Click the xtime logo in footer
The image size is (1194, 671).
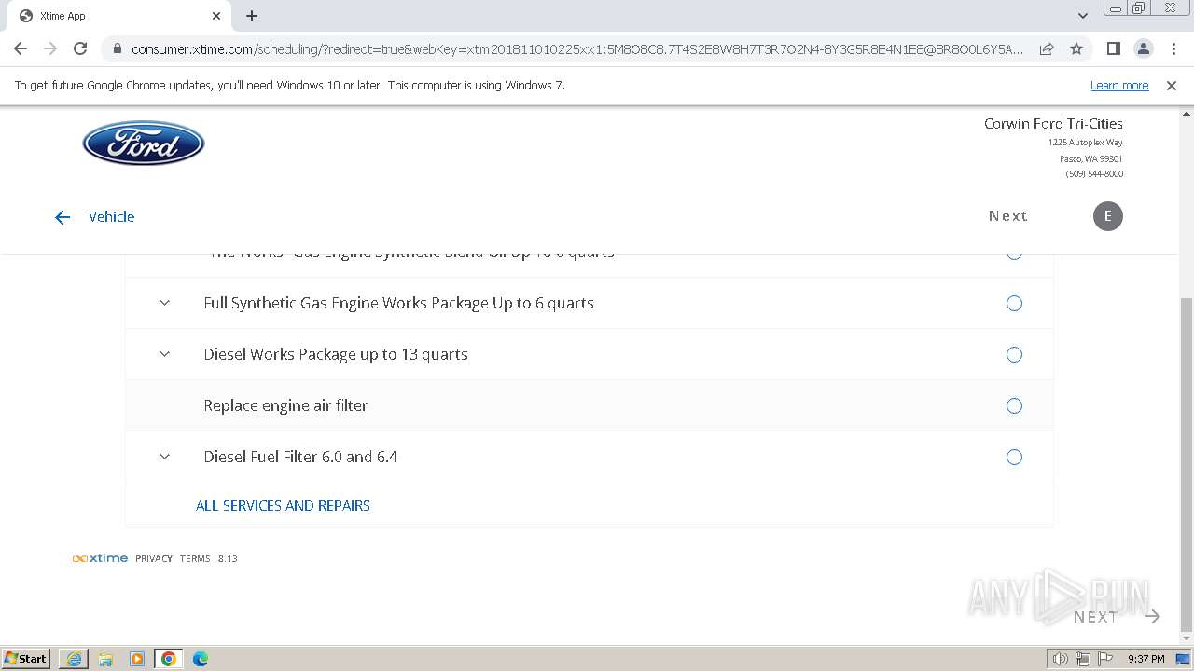point(100,558)
